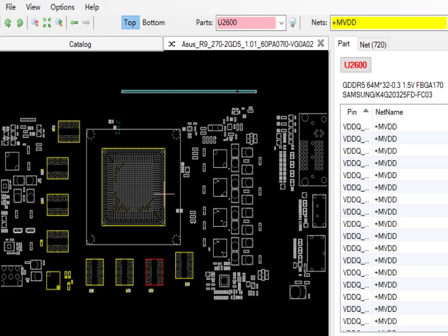Go back with green left arrow
Viewport: 448px width, 336px height.
click(x=74, y=22)
